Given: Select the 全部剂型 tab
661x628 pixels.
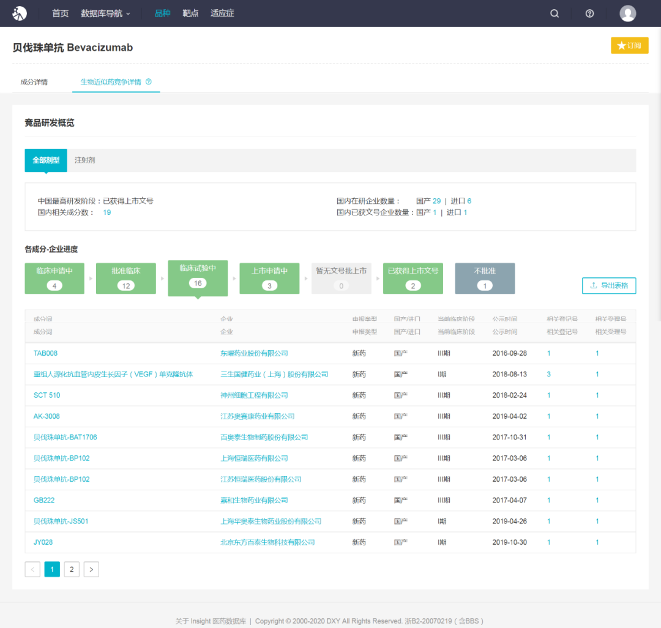Looking at the screenshot, I should coord(46,160).
